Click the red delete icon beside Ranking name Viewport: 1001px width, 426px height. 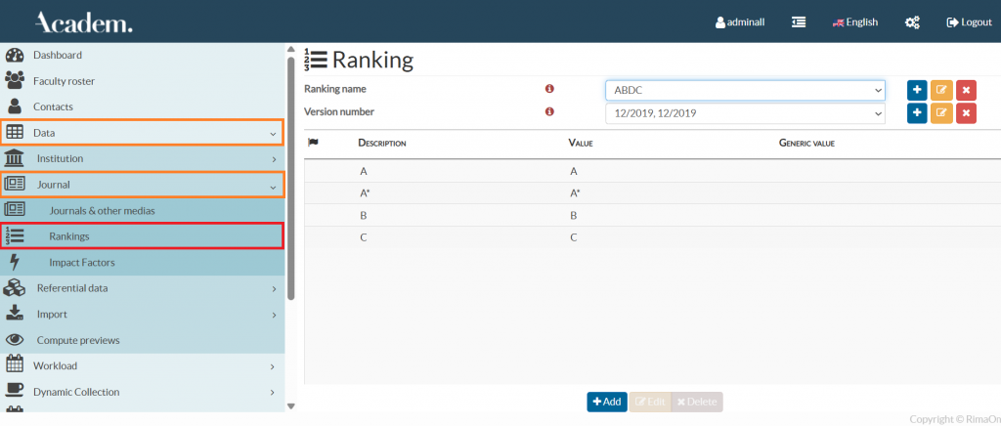[966, 90]
